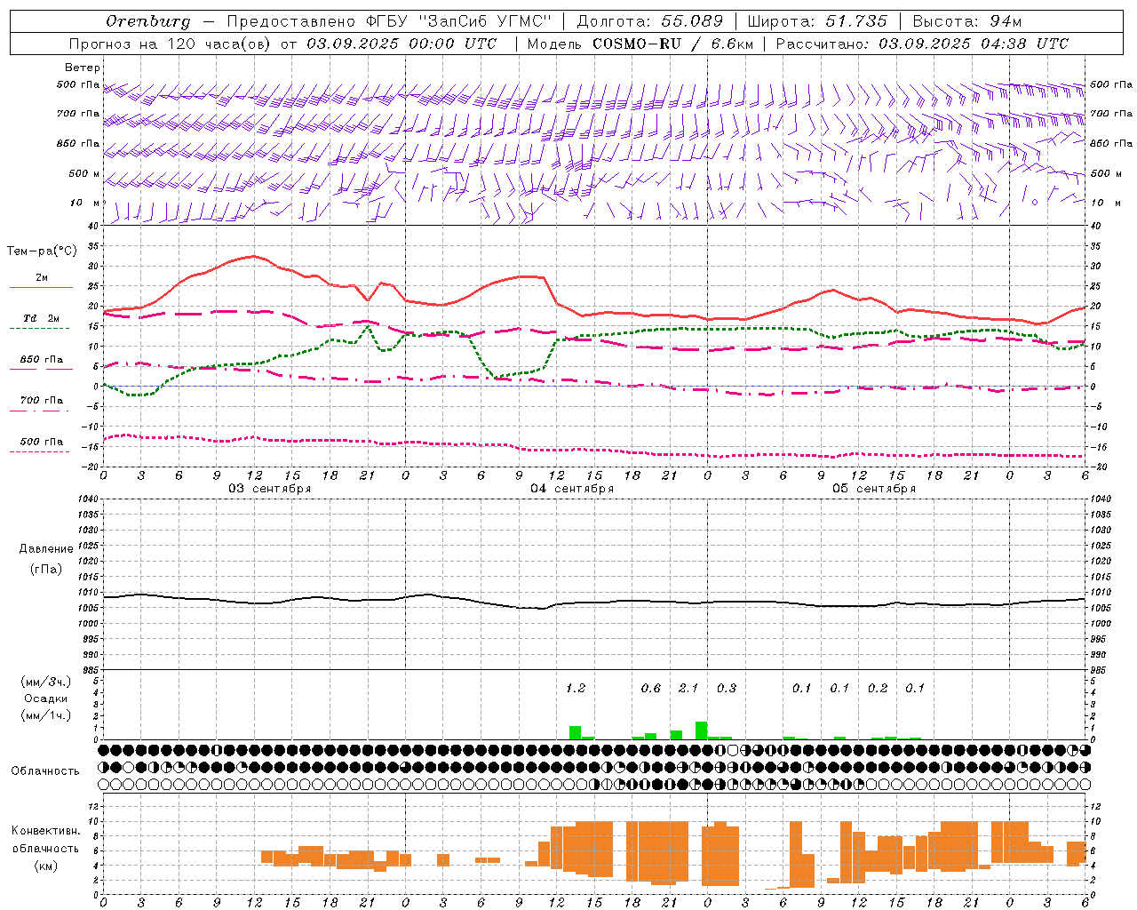Click the '(мм/1ч.)' hourly precipitation label

click(45, 715)
